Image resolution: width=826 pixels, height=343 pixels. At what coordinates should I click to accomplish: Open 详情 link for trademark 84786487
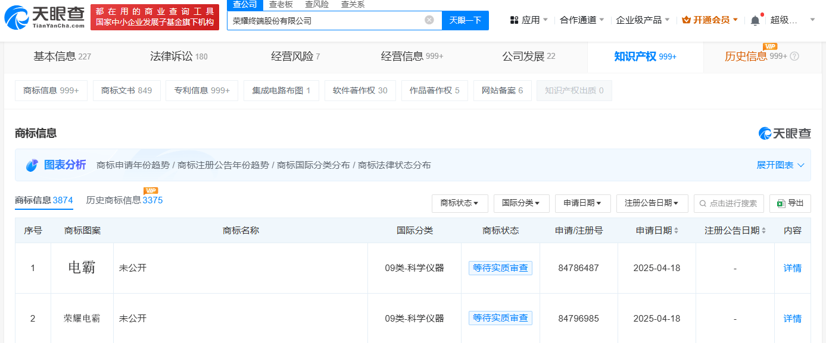pyautogui.click(x=792, y=268)
